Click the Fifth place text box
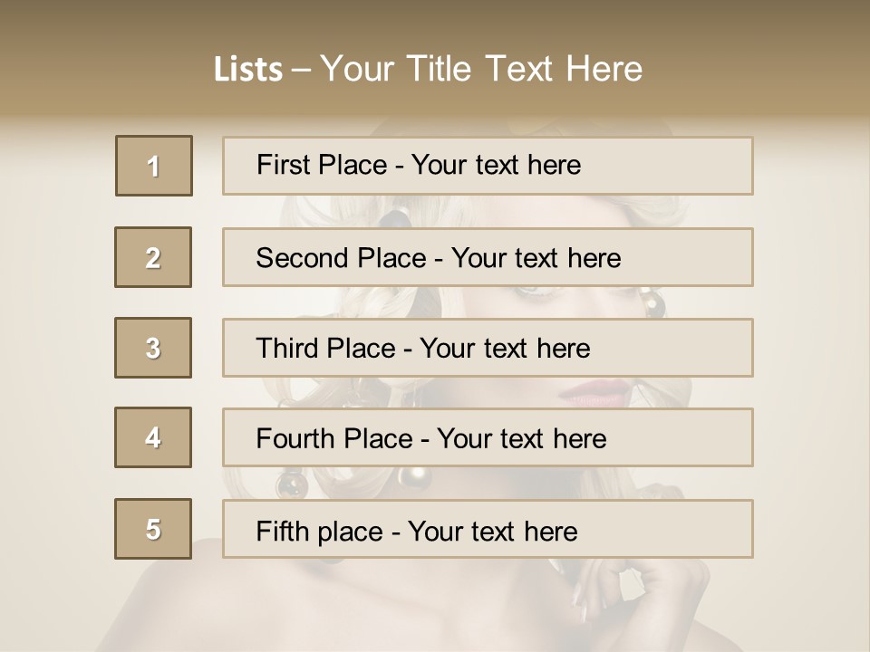Image resolution: width=870 pixels, height=652 pixels. (x=488, y=530)
